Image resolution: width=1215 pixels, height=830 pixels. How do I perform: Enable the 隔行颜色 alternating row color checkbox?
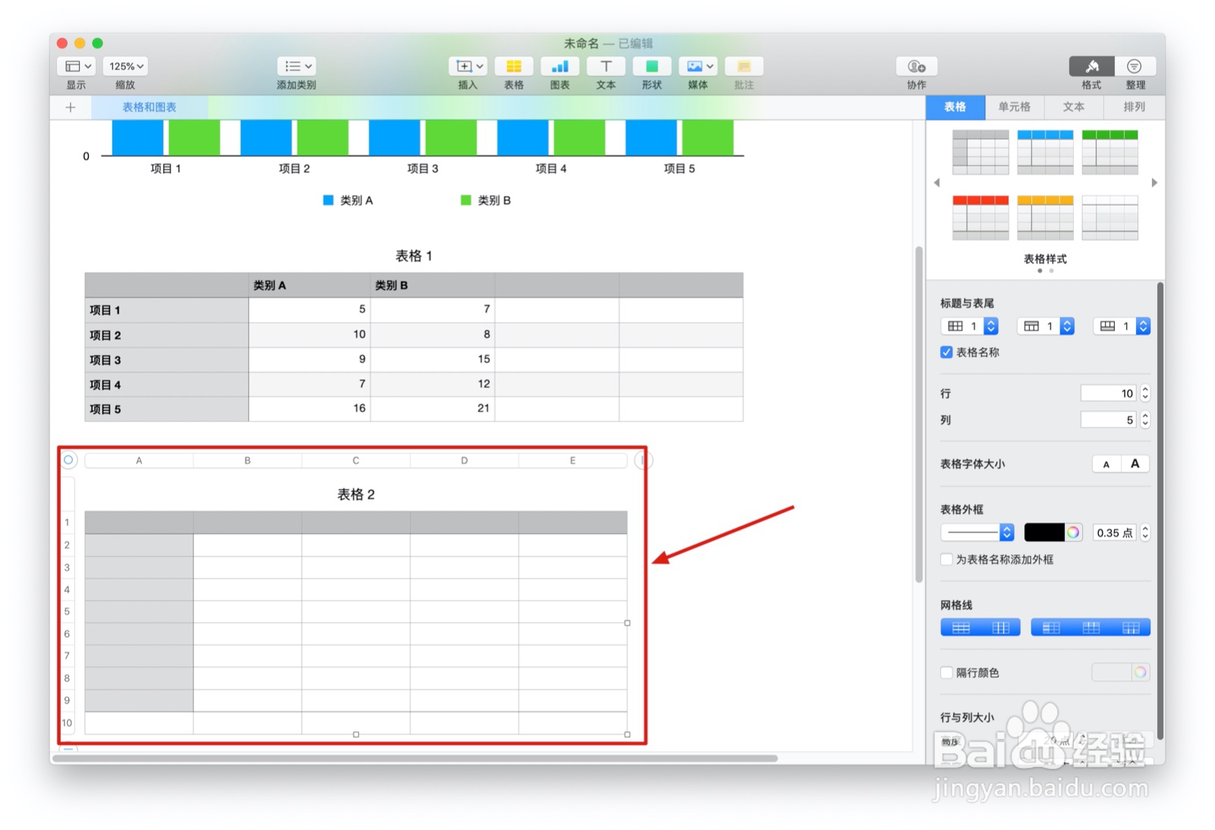pyautogui.click(x=946, y=672)
